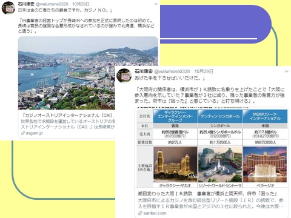Select the 約8万3000人 employee count cell
This screenshot has height=218, width=291.
pos(265,142)
